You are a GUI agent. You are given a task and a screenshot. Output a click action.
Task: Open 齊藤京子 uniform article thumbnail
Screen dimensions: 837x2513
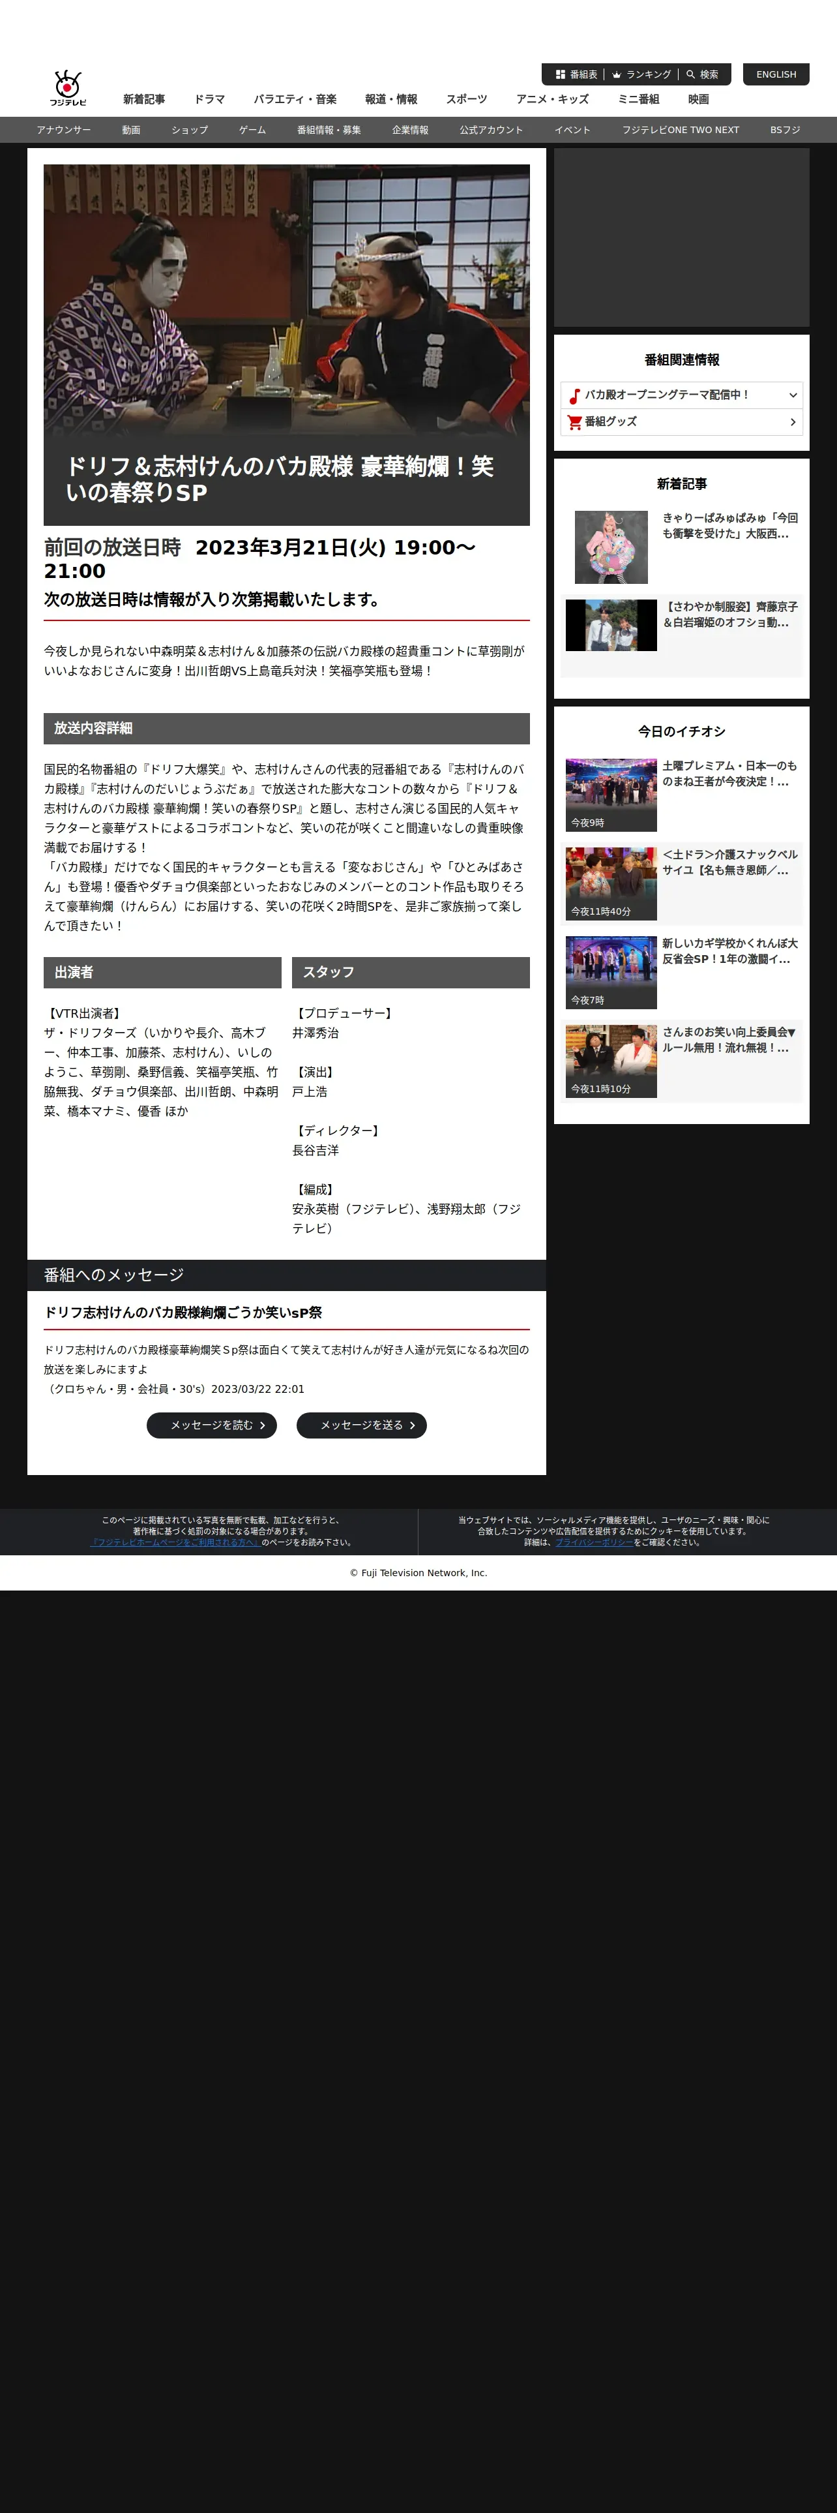click(x=611, y=626)
